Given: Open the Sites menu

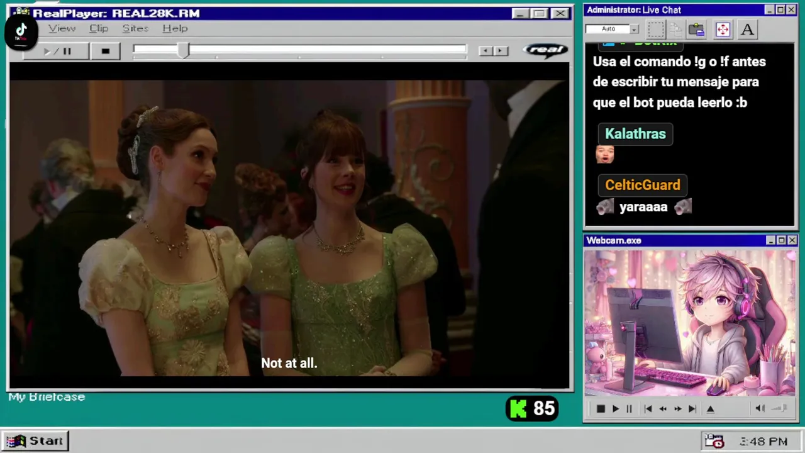Looking at the screenshot, I should pos(135,28).
